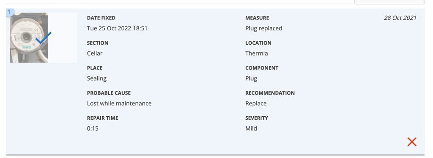Image resolution: width=433 pixels, height=158 pixels.
Task: Click the 0:15 repair time value
Action: [93, 129]
